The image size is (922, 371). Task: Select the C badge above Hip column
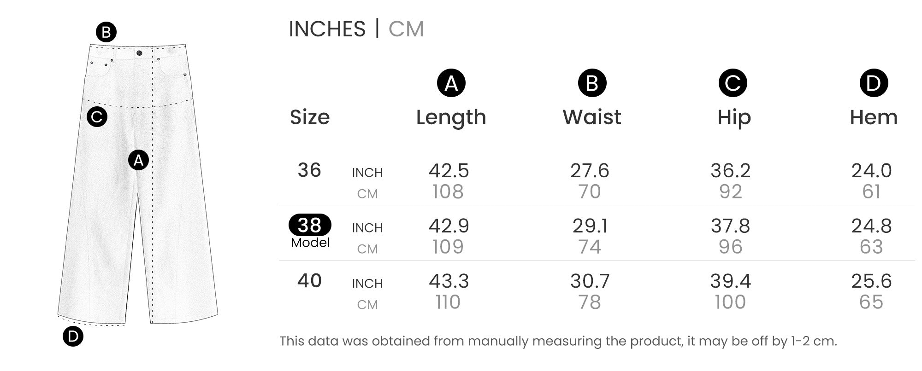click(x=733, y=83)
